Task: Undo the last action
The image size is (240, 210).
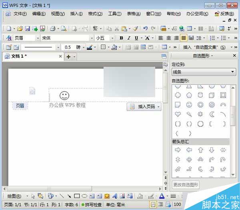Action: pos(146,29)
